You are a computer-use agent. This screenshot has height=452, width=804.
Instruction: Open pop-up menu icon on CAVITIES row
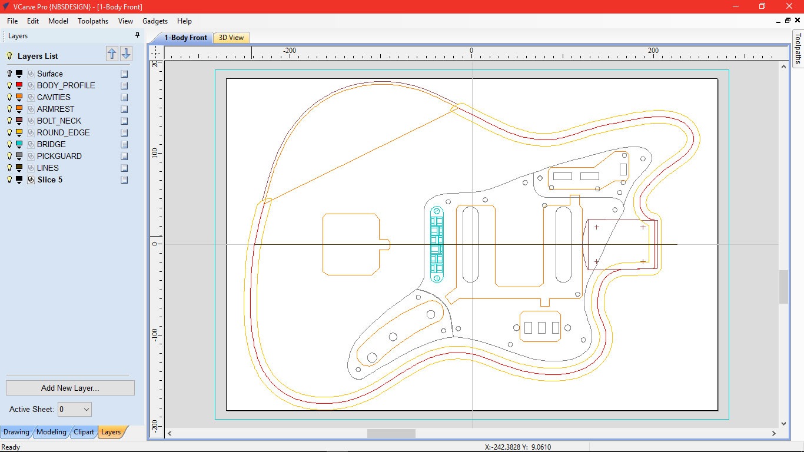tap(124, 97)
